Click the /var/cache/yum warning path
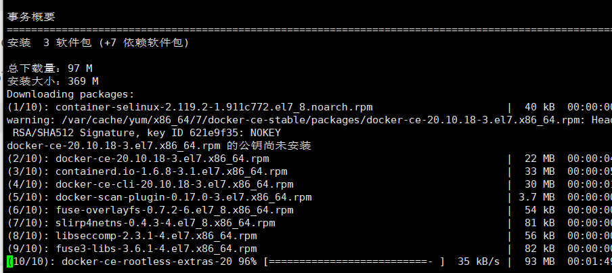Screen dimensions: 612x273 coord(338,120)
